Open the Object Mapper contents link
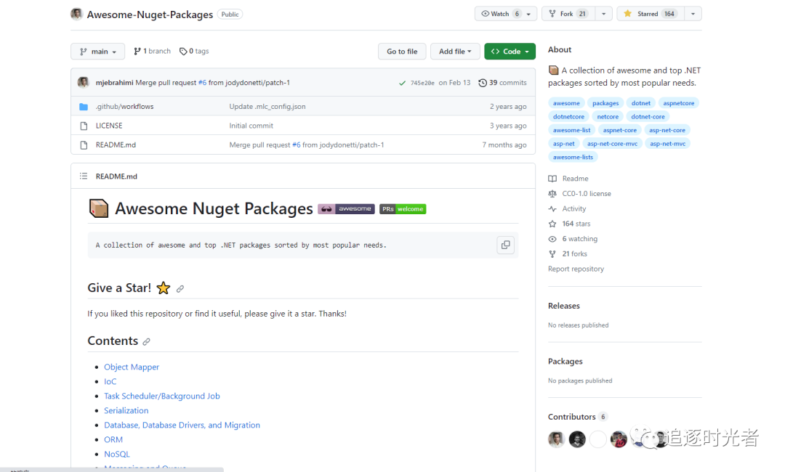The height and width of the screenshot is (472, 785). (131, 367)
